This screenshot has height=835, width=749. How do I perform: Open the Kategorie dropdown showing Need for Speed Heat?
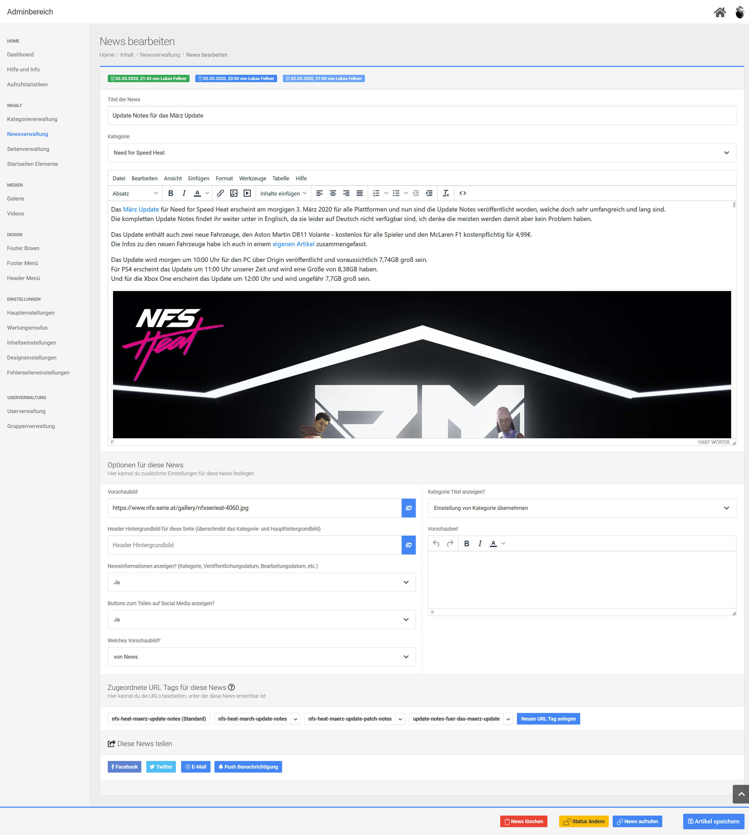pos(421,153)
